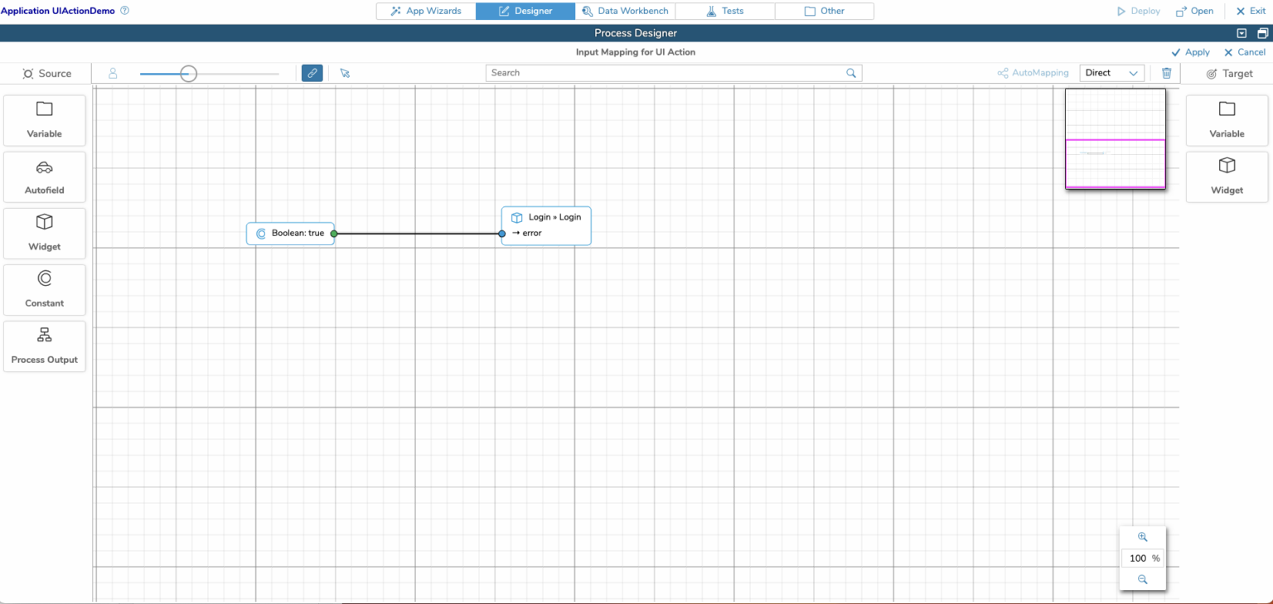Zoom out of the canvas
The width and height of the screenshot is (1273, 604).
pos(1142,580)
